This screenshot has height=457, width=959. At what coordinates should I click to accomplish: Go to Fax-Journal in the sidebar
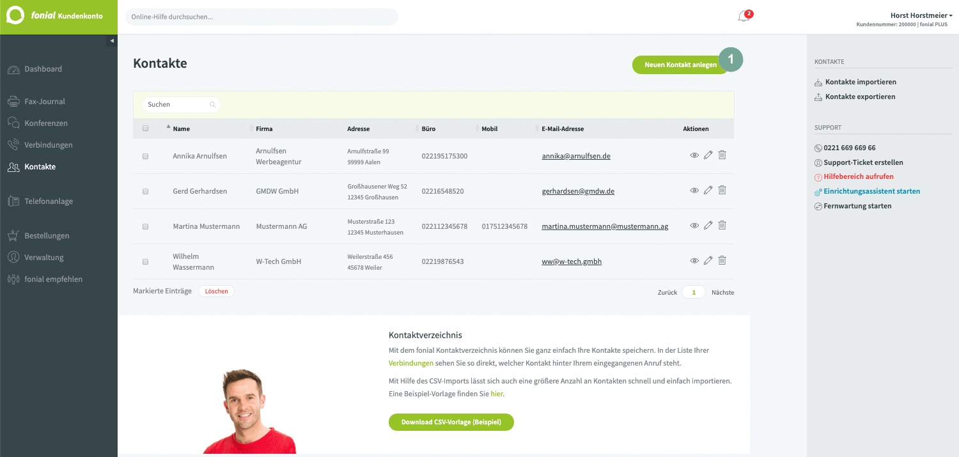click(x=45, y=102)
